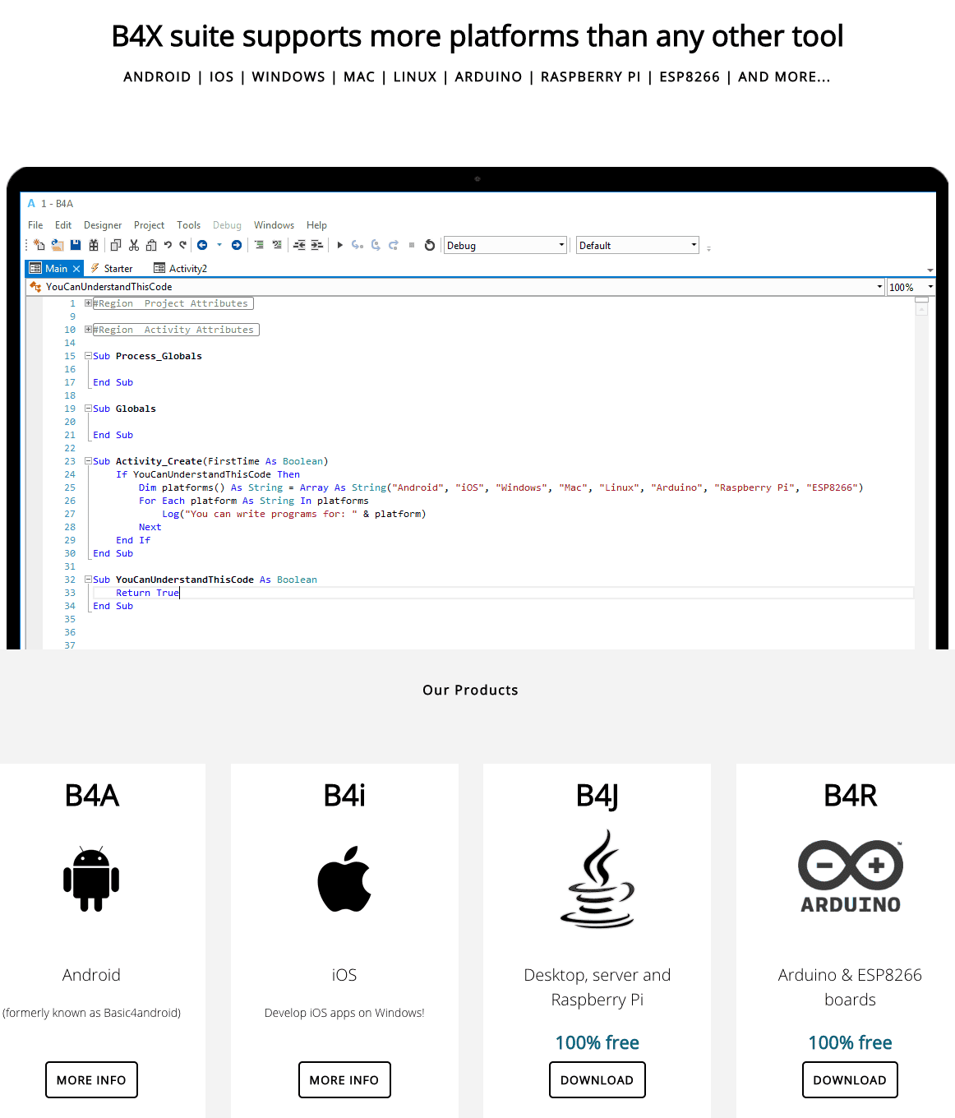
Task: Click the export as zip icon
Action: coord(94,245)
